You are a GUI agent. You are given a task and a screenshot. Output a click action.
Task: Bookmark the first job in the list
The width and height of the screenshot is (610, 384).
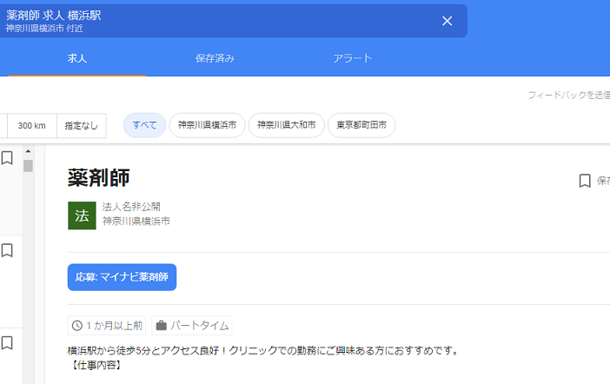tap(7, 158)
